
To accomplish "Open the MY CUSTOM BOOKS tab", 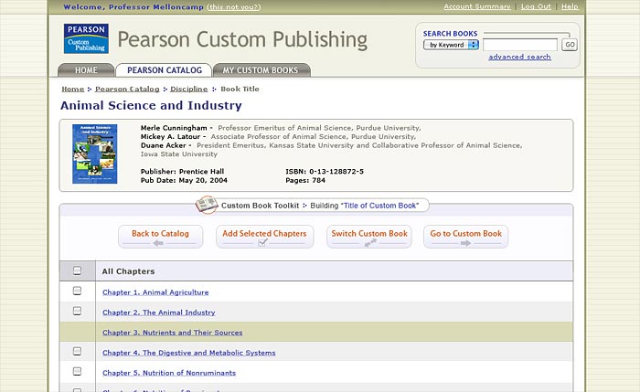I will coord(261,70).
